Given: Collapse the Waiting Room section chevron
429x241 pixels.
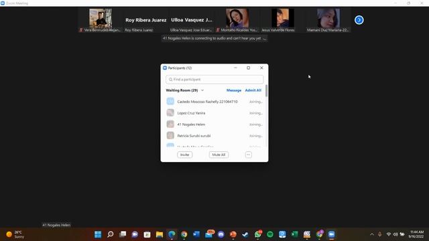Looking at the screenshot, I should tap(202, 90).
